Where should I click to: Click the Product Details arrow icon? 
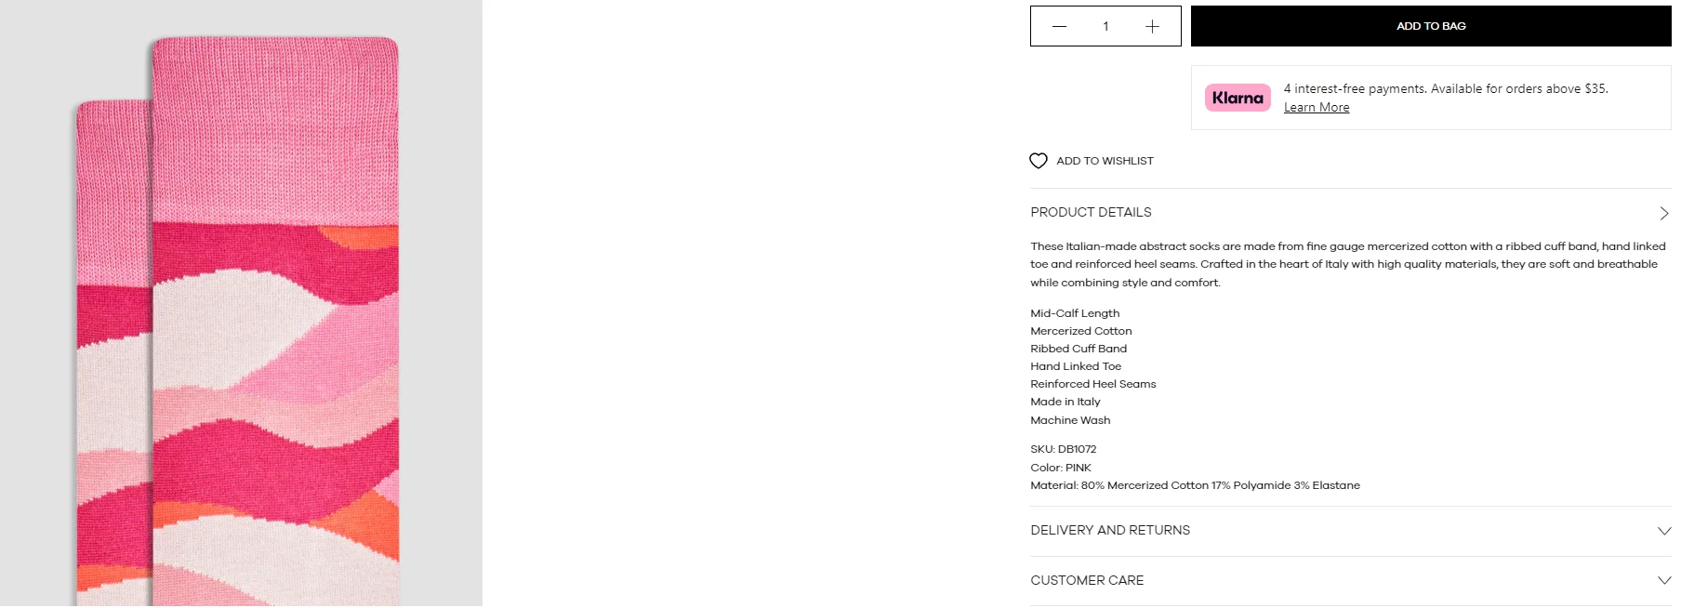coord(1663,213)
